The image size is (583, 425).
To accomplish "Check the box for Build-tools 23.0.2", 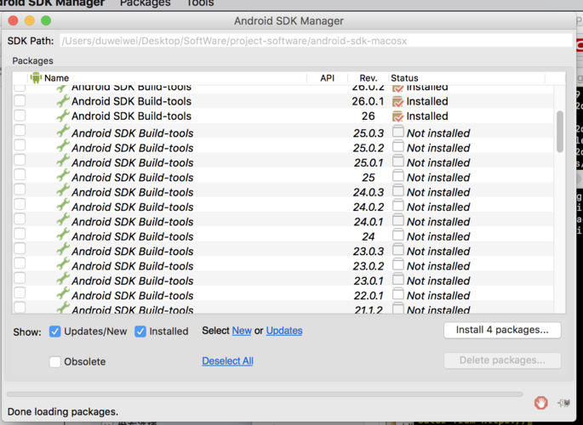I will [20, 263].
